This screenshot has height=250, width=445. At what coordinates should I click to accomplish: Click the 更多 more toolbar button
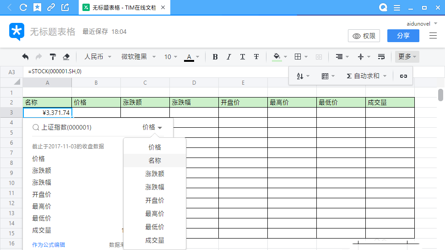pyautogui.click(x=407, y=57)
